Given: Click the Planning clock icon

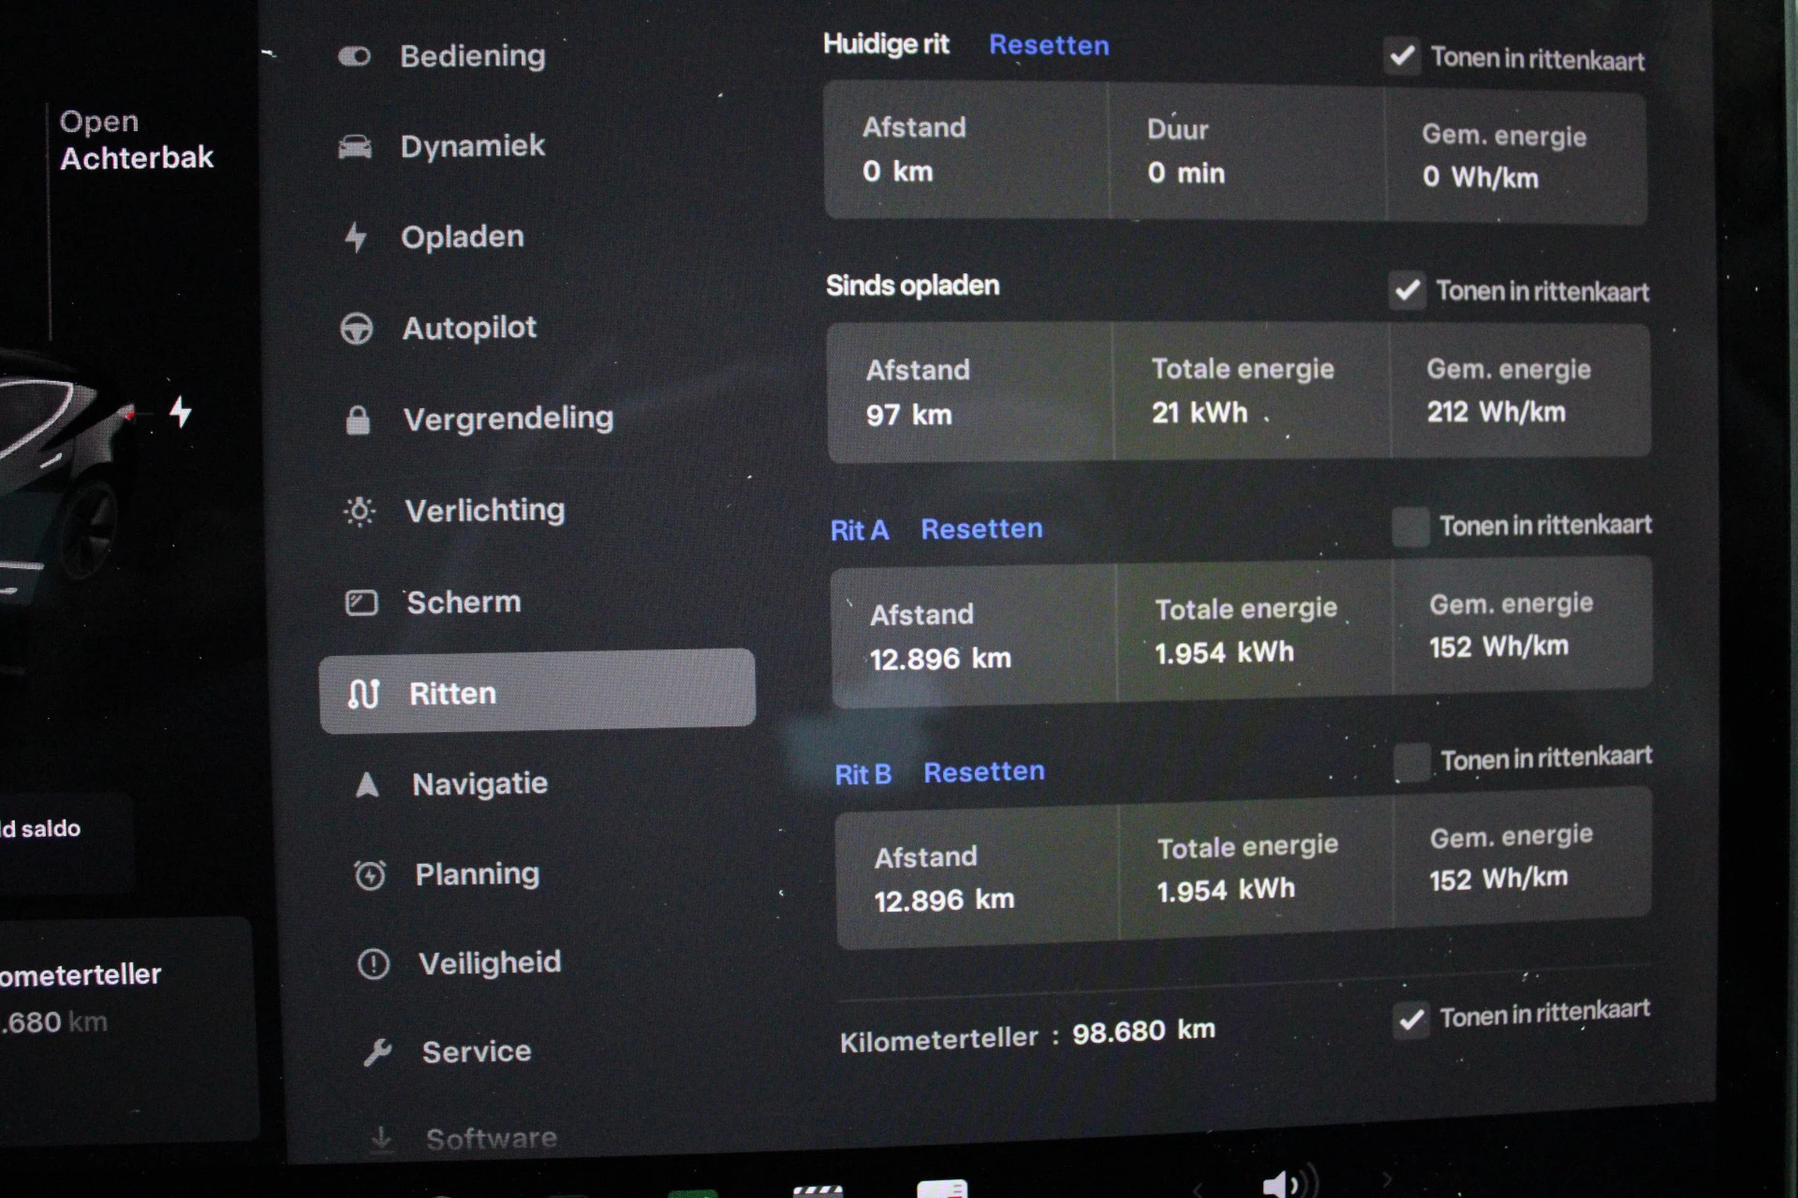Looking at the screenshot, I should click(x=370, y=875).
